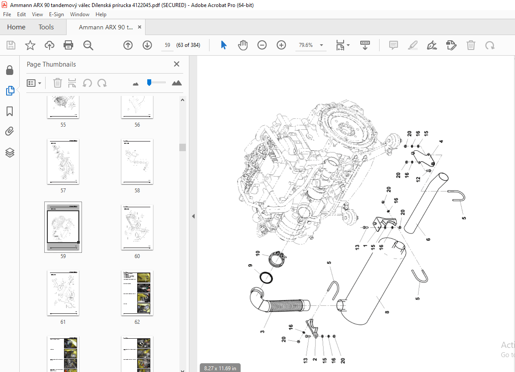Open the Find text magnifier tool
Image resolution: width=515 pixels, height=372 pixels.
tap(88, 45)
